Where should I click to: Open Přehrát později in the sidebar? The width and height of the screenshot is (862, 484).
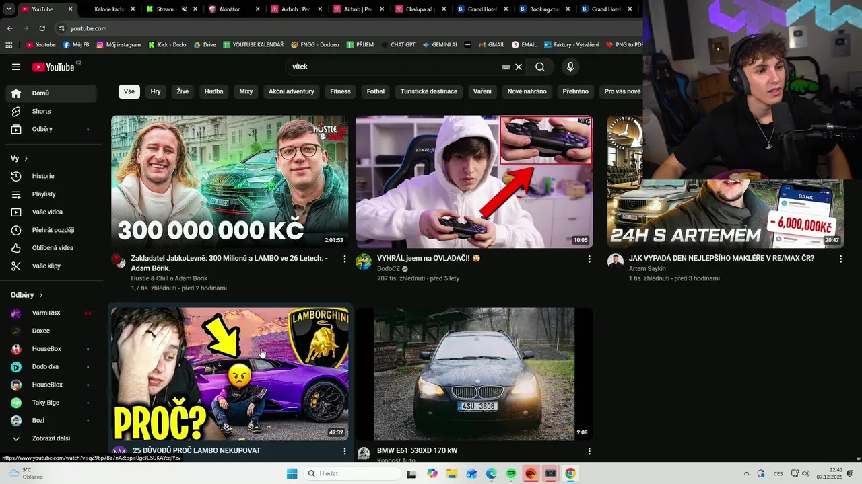tap(51, 230)
